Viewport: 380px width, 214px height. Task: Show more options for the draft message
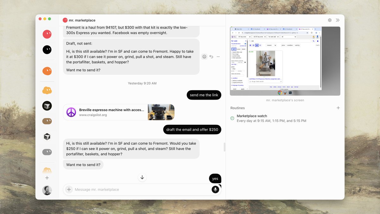(218, 57)
